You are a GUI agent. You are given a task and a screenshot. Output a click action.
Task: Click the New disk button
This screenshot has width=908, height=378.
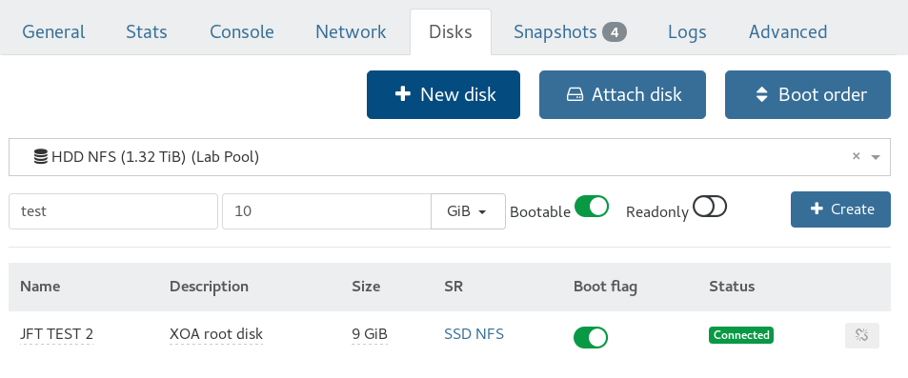click(443, 94)
